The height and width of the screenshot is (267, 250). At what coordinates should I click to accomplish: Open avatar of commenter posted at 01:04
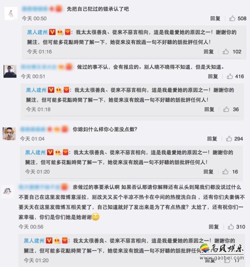coord(9,134)
